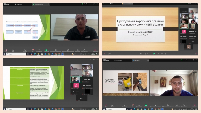This screenshot has height=113, width=201.
Task: Open Reactions in the workshop plan slide window
Action: coord(39,50)
